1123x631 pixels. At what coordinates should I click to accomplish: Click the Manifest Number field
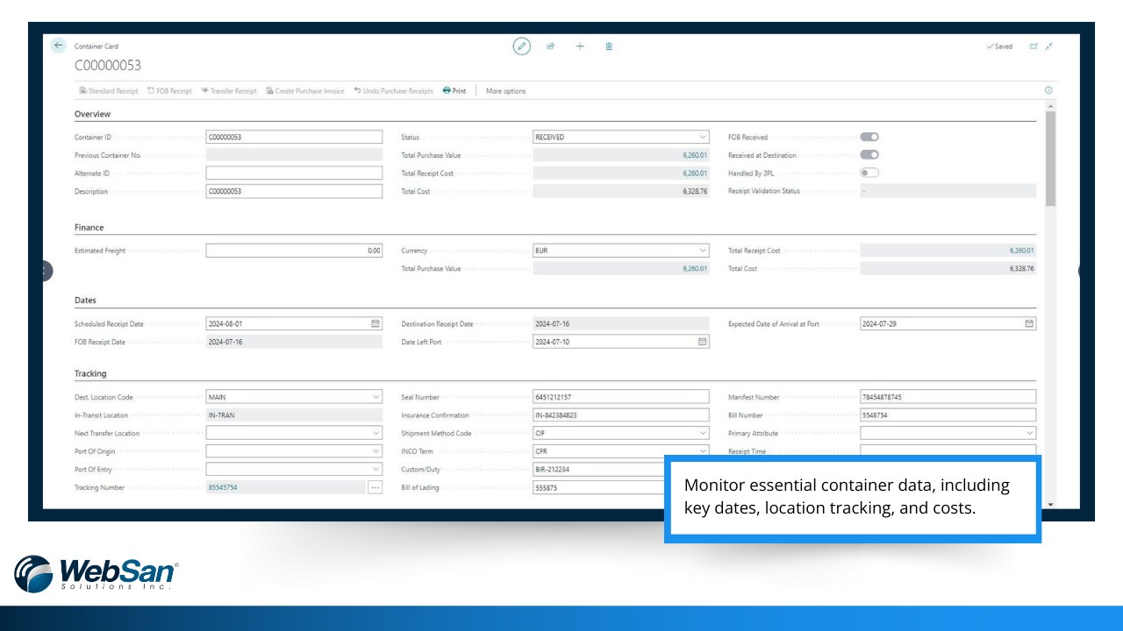coord(948,397)
